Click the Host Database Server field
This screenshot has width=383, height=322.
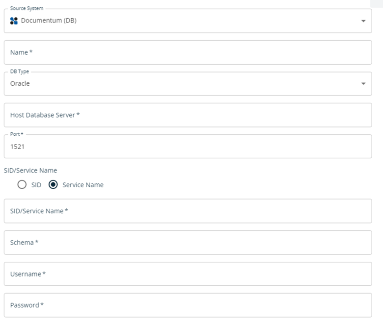pos(188,115)
